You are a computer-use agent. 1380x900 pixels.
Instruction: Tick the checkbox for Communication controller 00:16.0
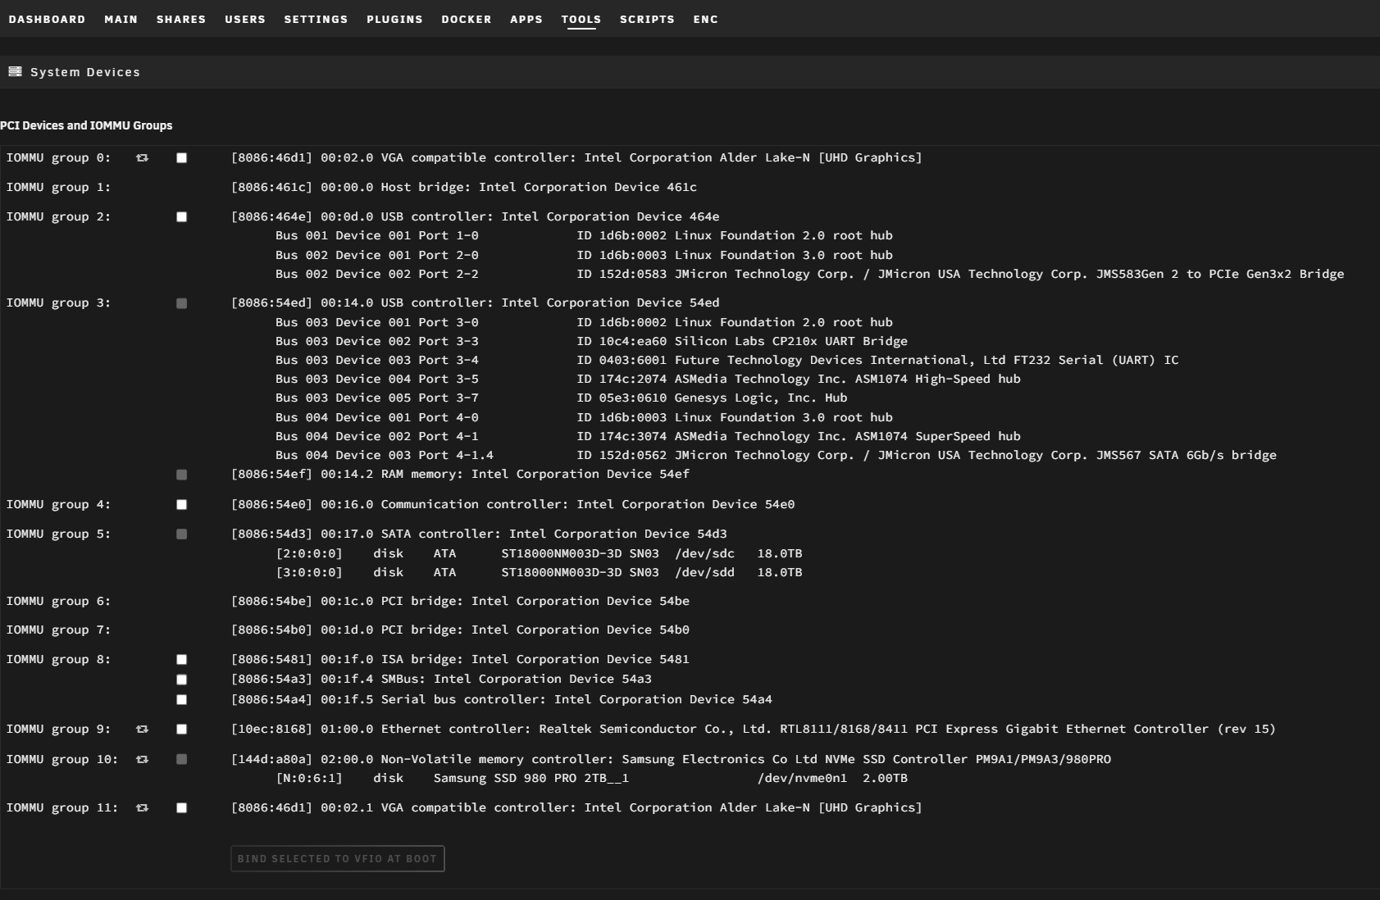(x=182, y=505)
